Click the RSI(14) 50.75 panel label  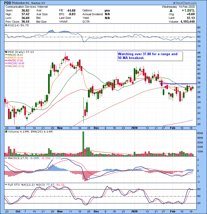click(18, 25)
